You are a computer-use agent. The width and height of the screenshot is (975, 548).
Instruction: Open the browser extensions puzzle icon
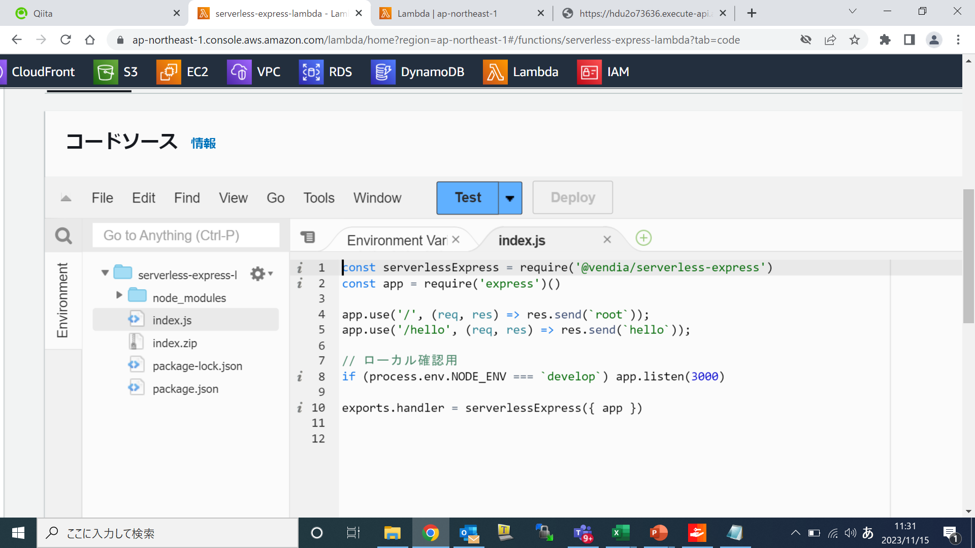885,40
